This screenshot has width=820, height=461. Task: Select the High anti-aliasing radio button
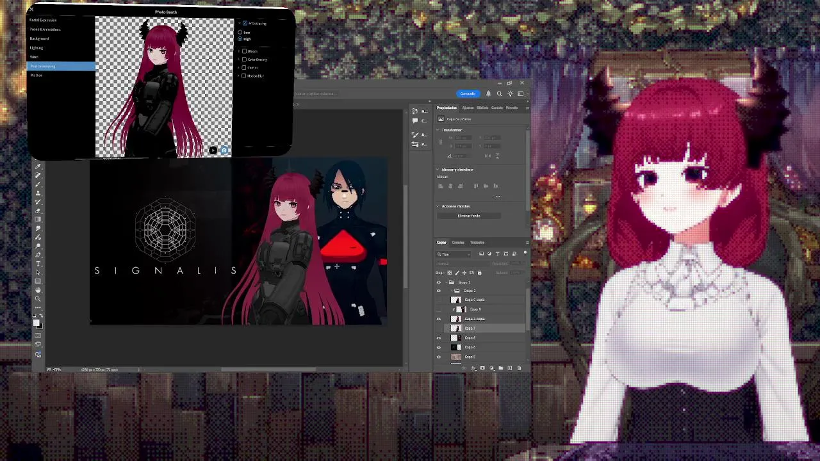pos(240,39)
